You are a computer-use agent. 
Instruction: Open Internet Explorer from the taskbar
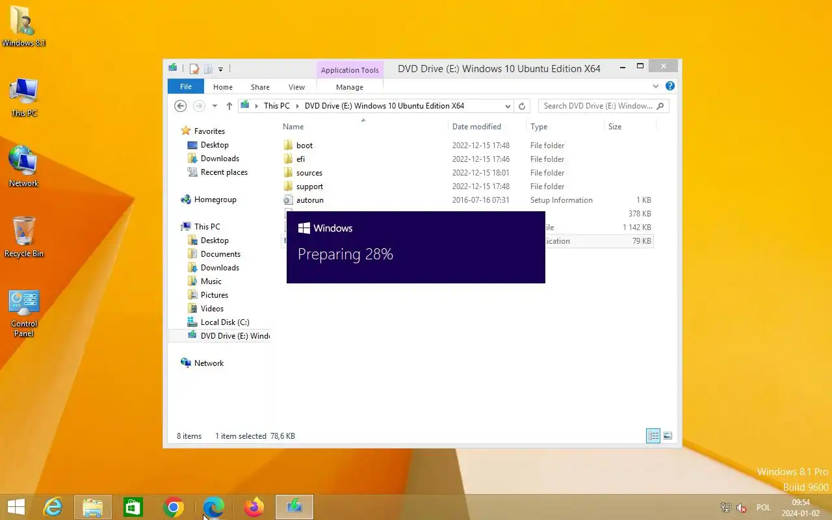[x=53, y=507]
